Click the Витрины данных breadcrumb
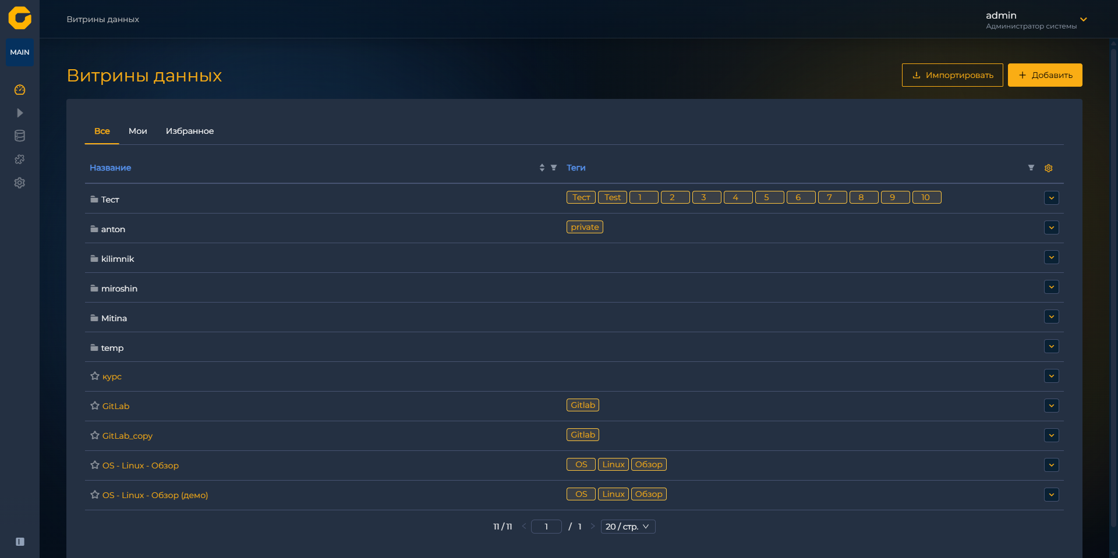The height and width of the screenshot is (558, 1118). (x=102, y=19)
